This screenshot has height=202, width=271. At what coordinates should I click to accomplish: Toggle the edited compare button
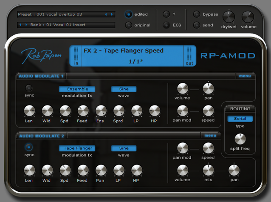point(129,14)
